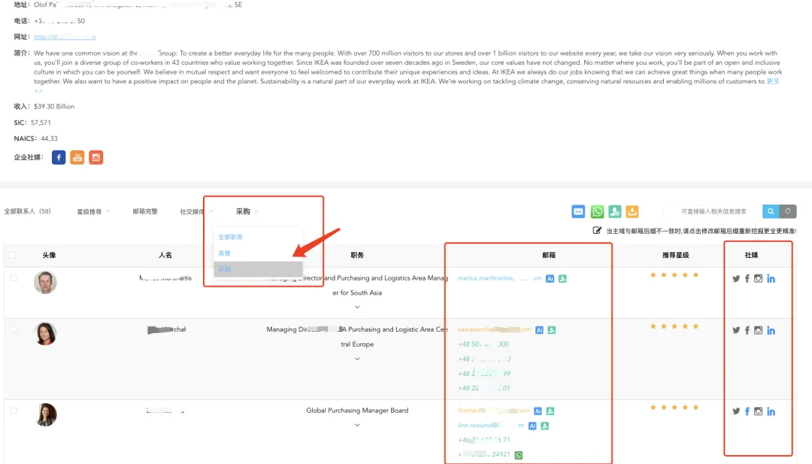Click the green WhatsApp toolbar icon
Viewport: 812px width, 464px height.
coord(597,211)
